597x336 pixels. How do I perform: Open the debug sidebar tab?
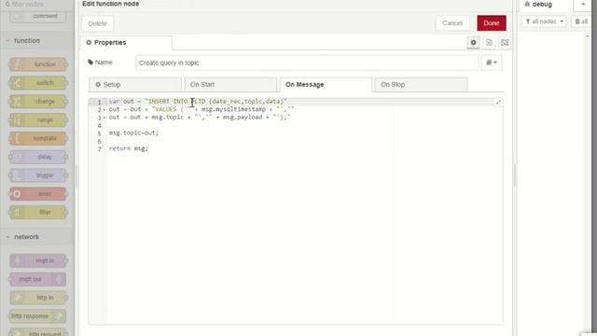tap(545, 5)
